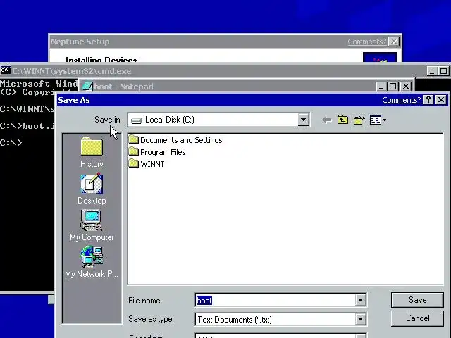Close the Save As dialog
The width and height of the screenshot is (451, 338).
(440, 100)
